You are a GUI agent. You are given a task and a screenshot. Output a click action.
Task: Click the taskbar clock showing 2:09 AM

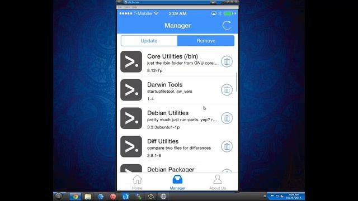[293, 196]
